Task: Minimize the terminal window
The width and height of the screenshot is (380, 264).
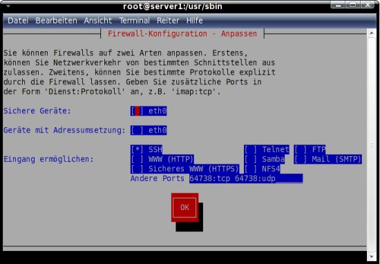Action: [x=338, y=5]
